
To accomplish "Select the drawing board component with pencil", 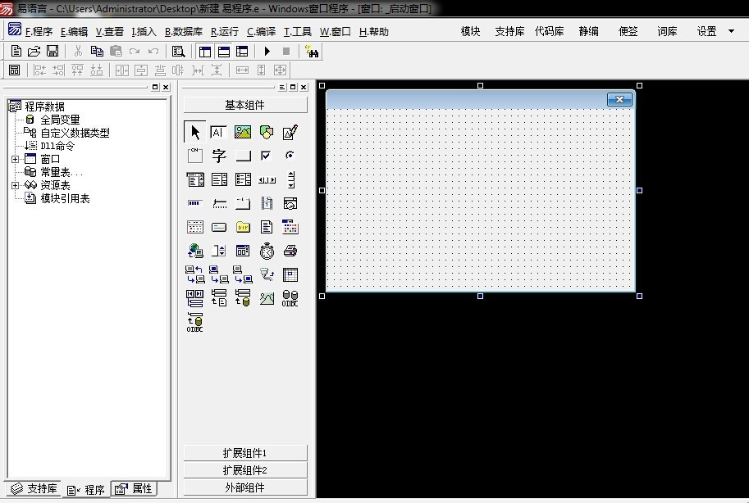I will pyautogui.click(x=290, y=132).
